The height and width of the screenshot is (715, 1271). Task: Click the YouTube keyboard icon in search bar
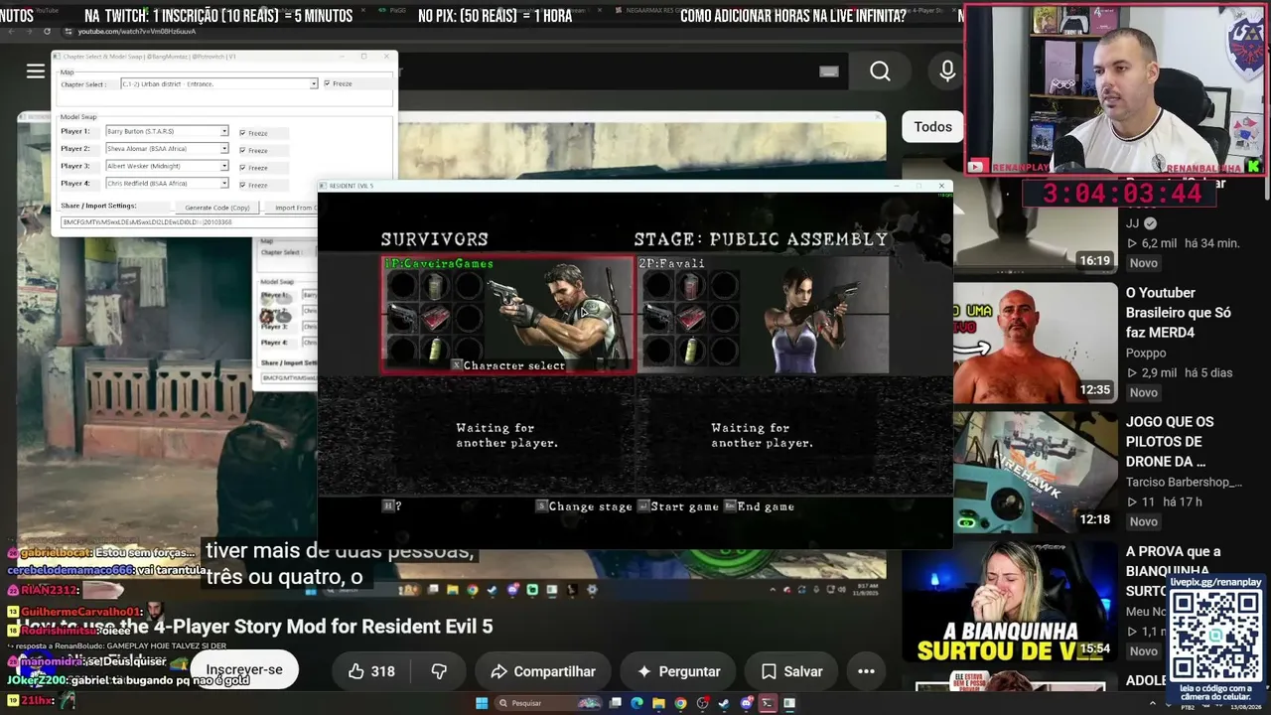[829, 71]
